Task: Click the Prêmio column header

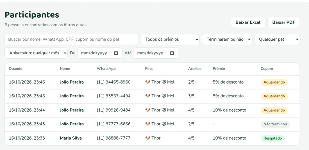Action: (x=219, y=69)
